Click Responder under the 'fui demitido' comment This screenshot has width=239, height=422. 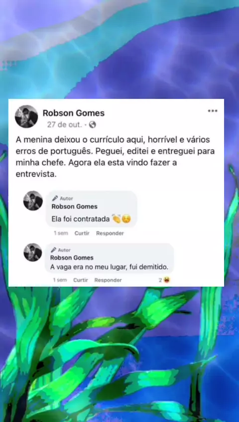(x=108, y=280)
